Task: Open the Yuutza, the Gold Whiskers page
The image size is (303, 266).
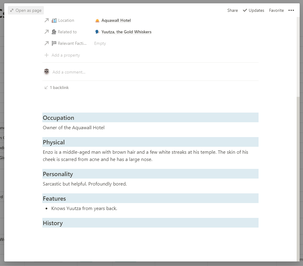Action: point(126,32)
